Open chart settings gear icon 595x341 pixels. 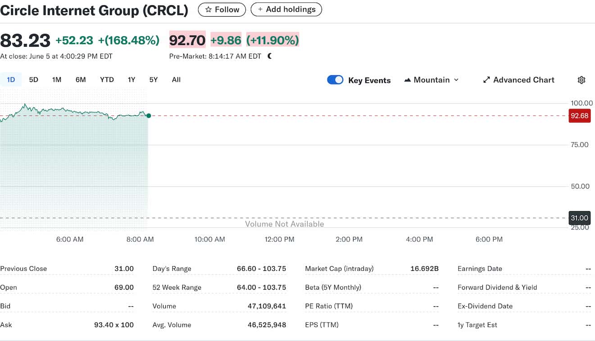click(581, 80)
